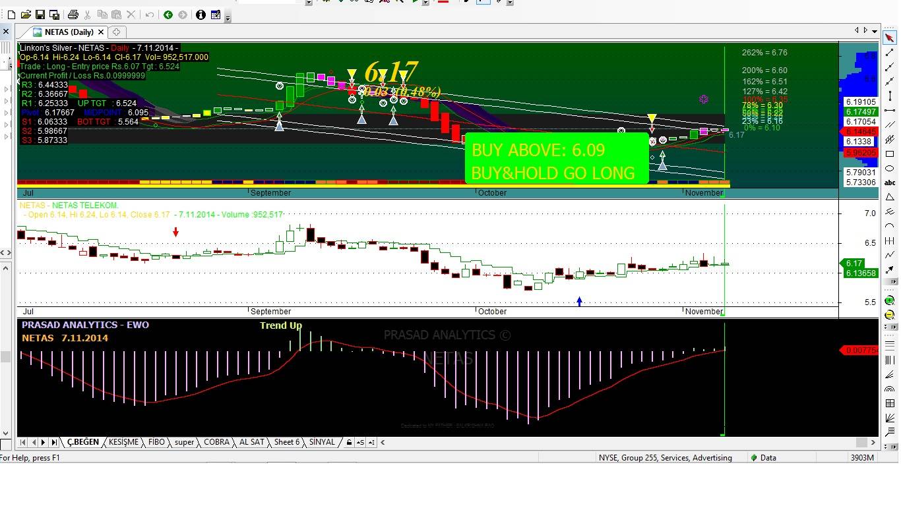Pick the ellipse drawing tool
901x506 pixels.
(890, 169)
